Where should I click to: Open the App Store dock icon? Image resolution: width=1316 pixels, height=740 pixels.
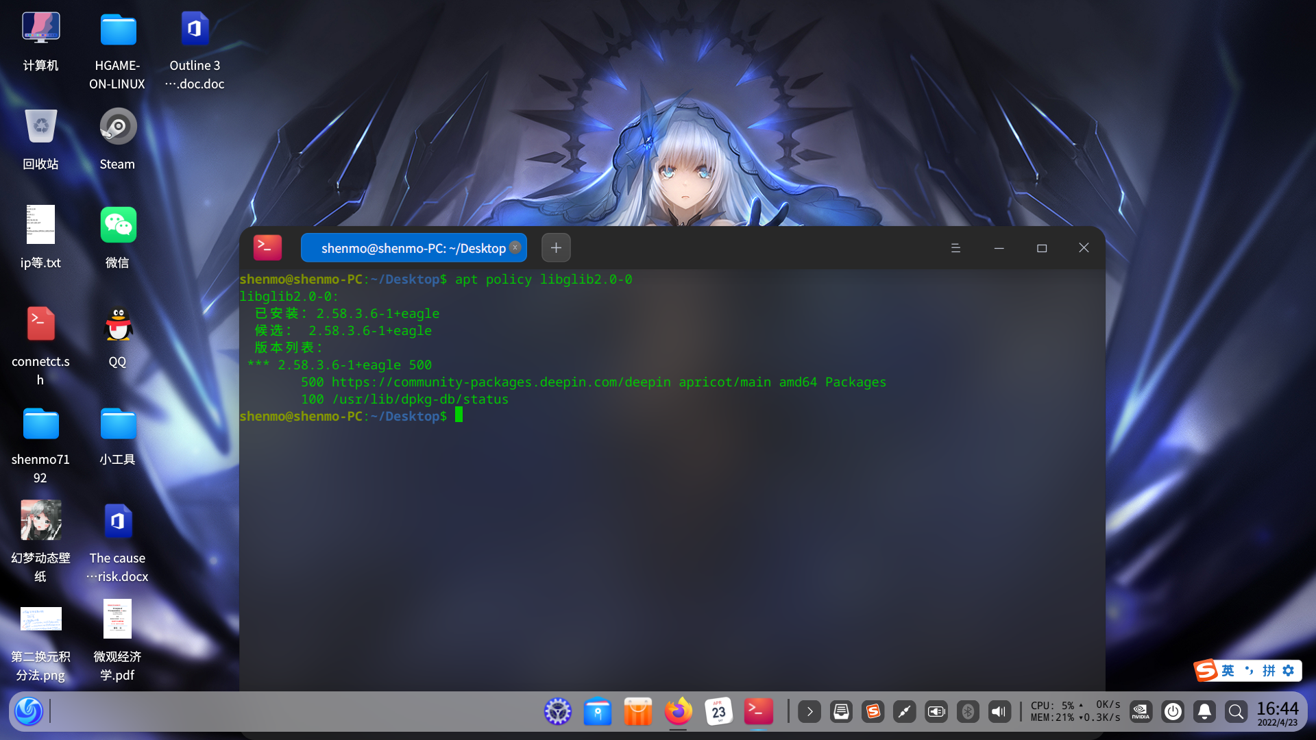pyautogui.click(x=637, y=712)
